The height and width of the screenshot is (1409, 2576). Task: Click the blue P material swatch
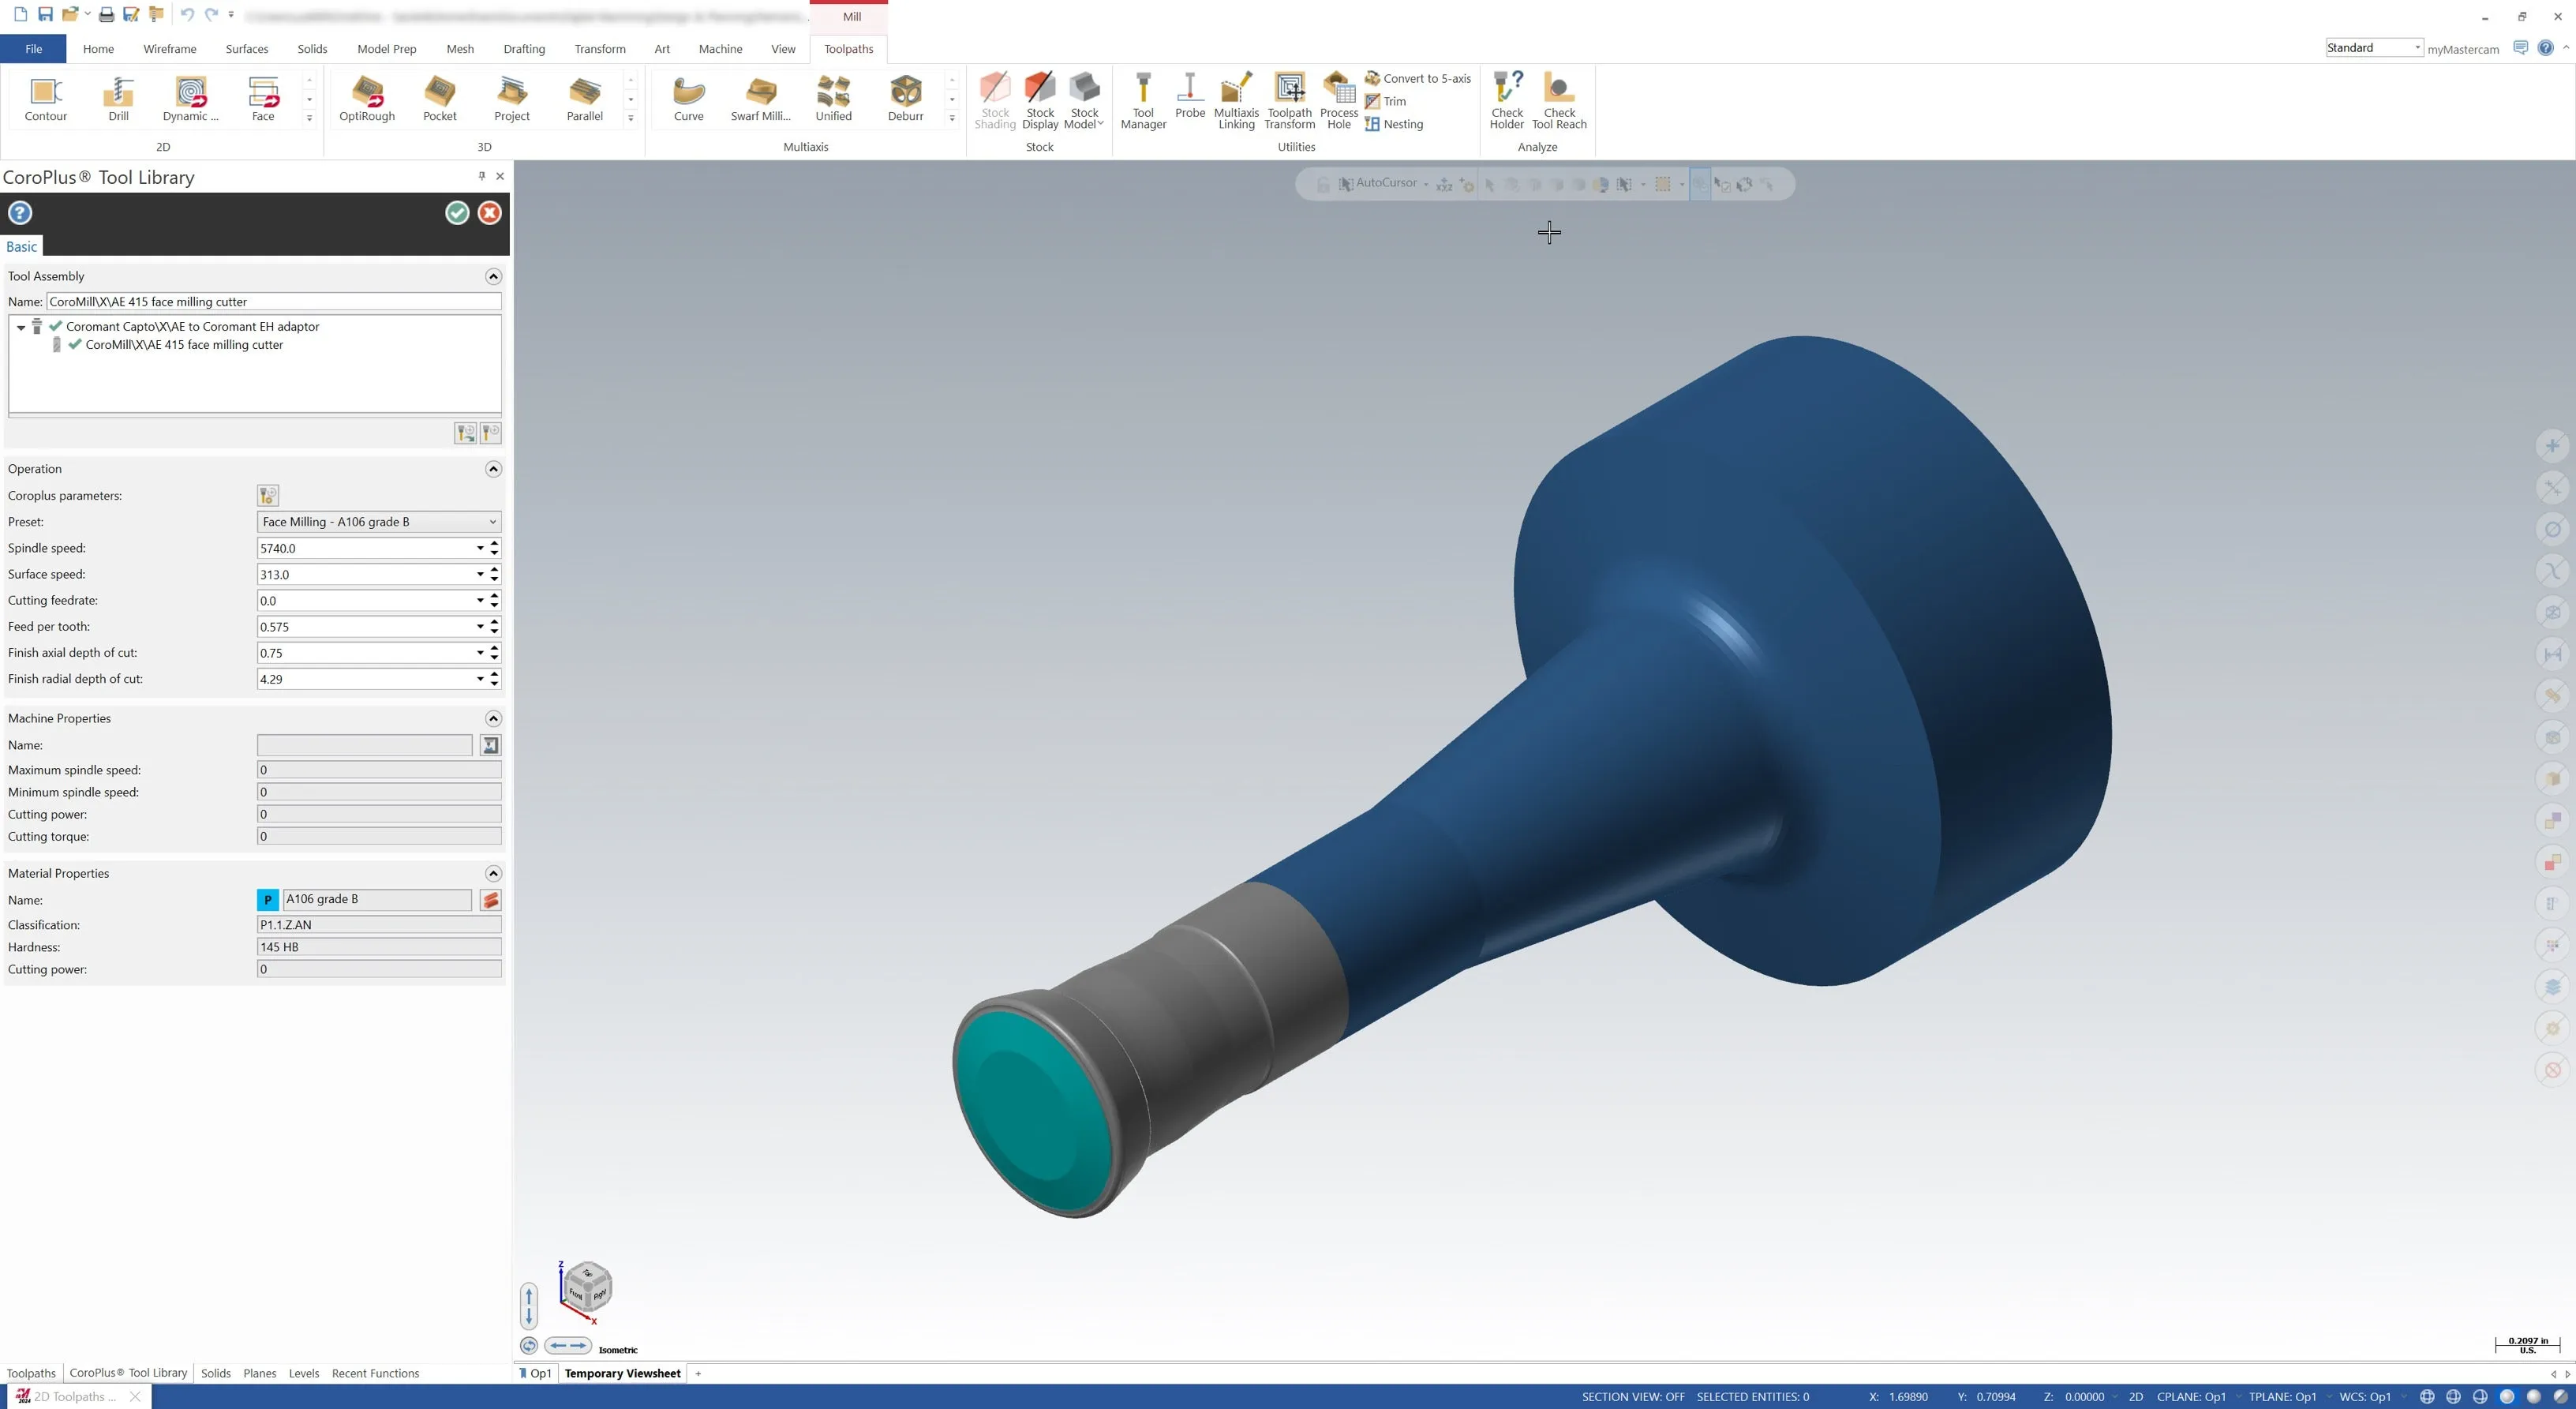[x=267, y=899]
